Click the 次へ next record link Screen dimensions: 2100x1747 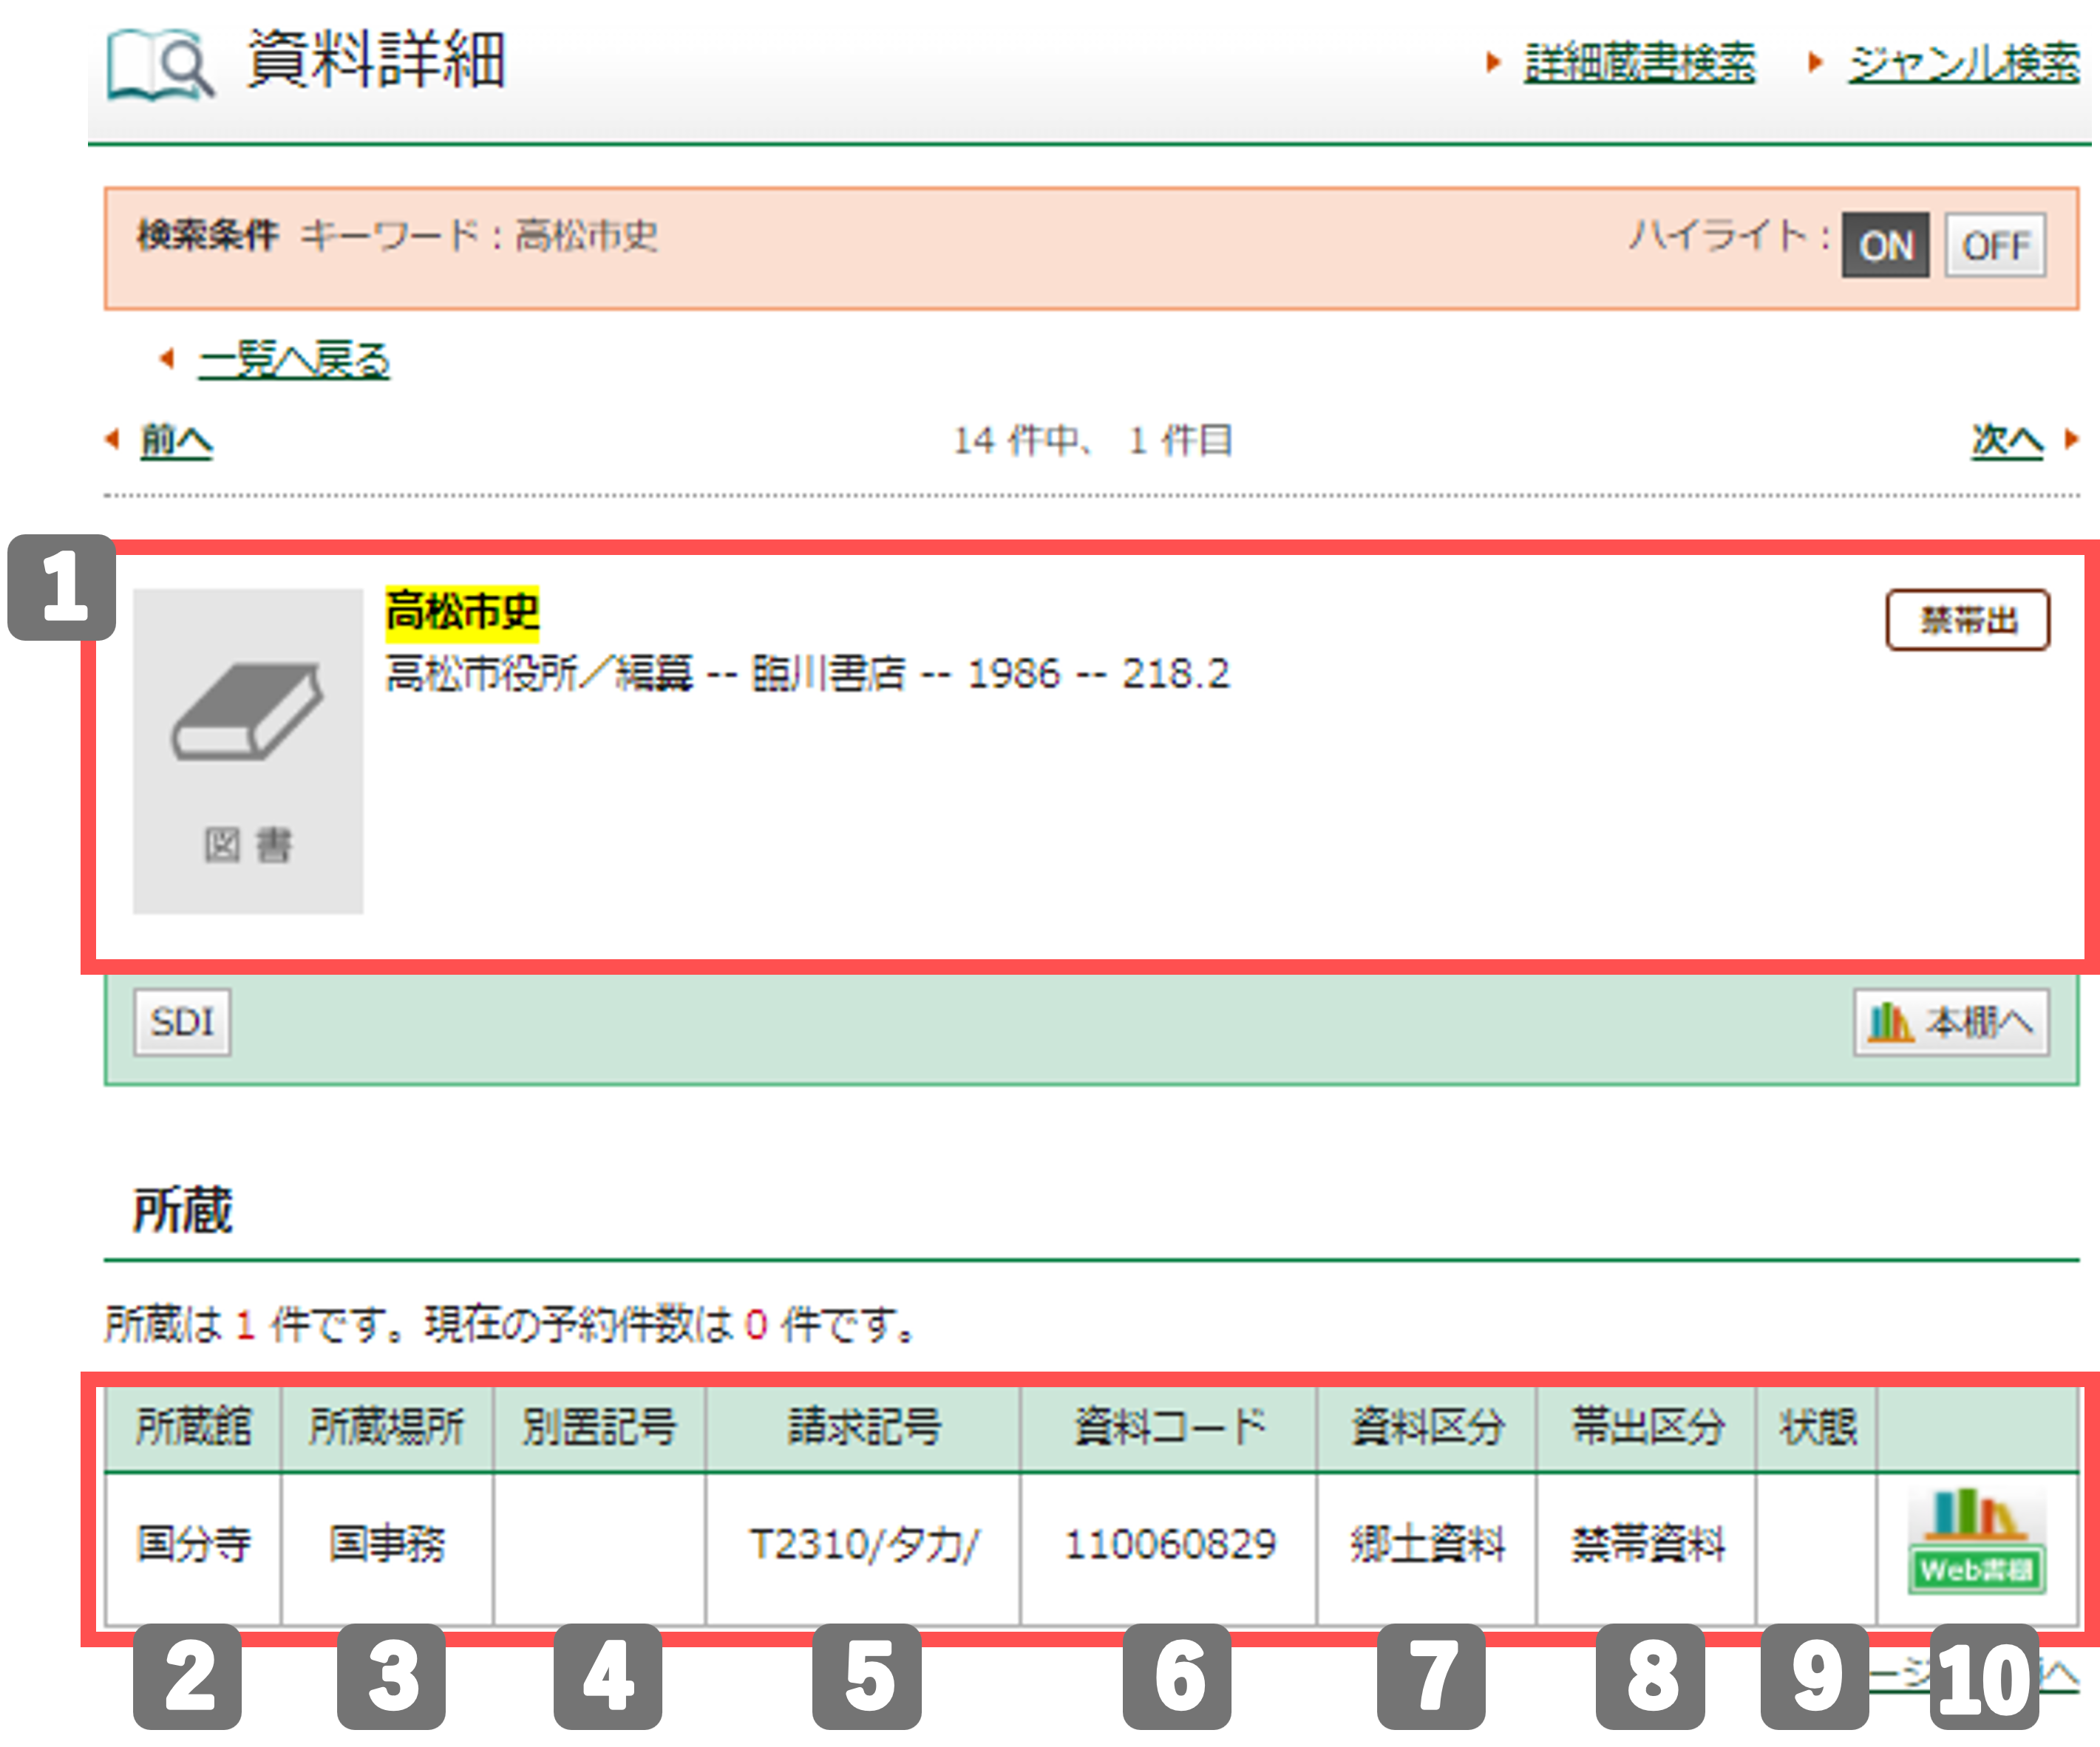2010,440
